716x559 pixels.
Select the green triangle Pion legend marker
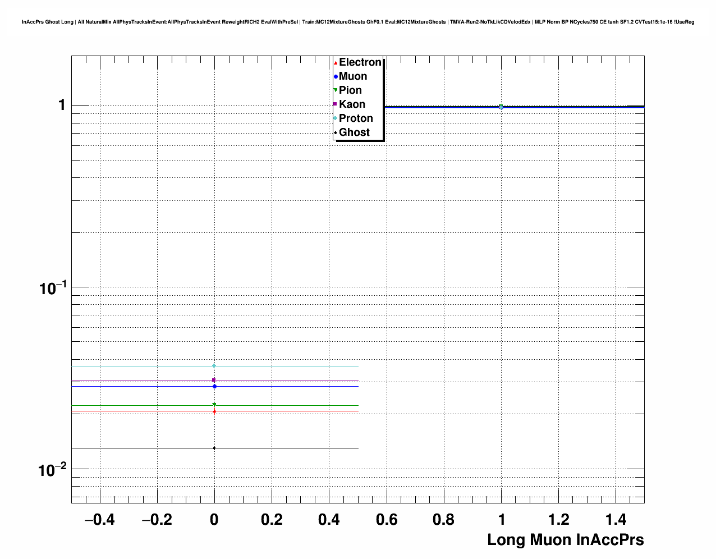[336, 90]
